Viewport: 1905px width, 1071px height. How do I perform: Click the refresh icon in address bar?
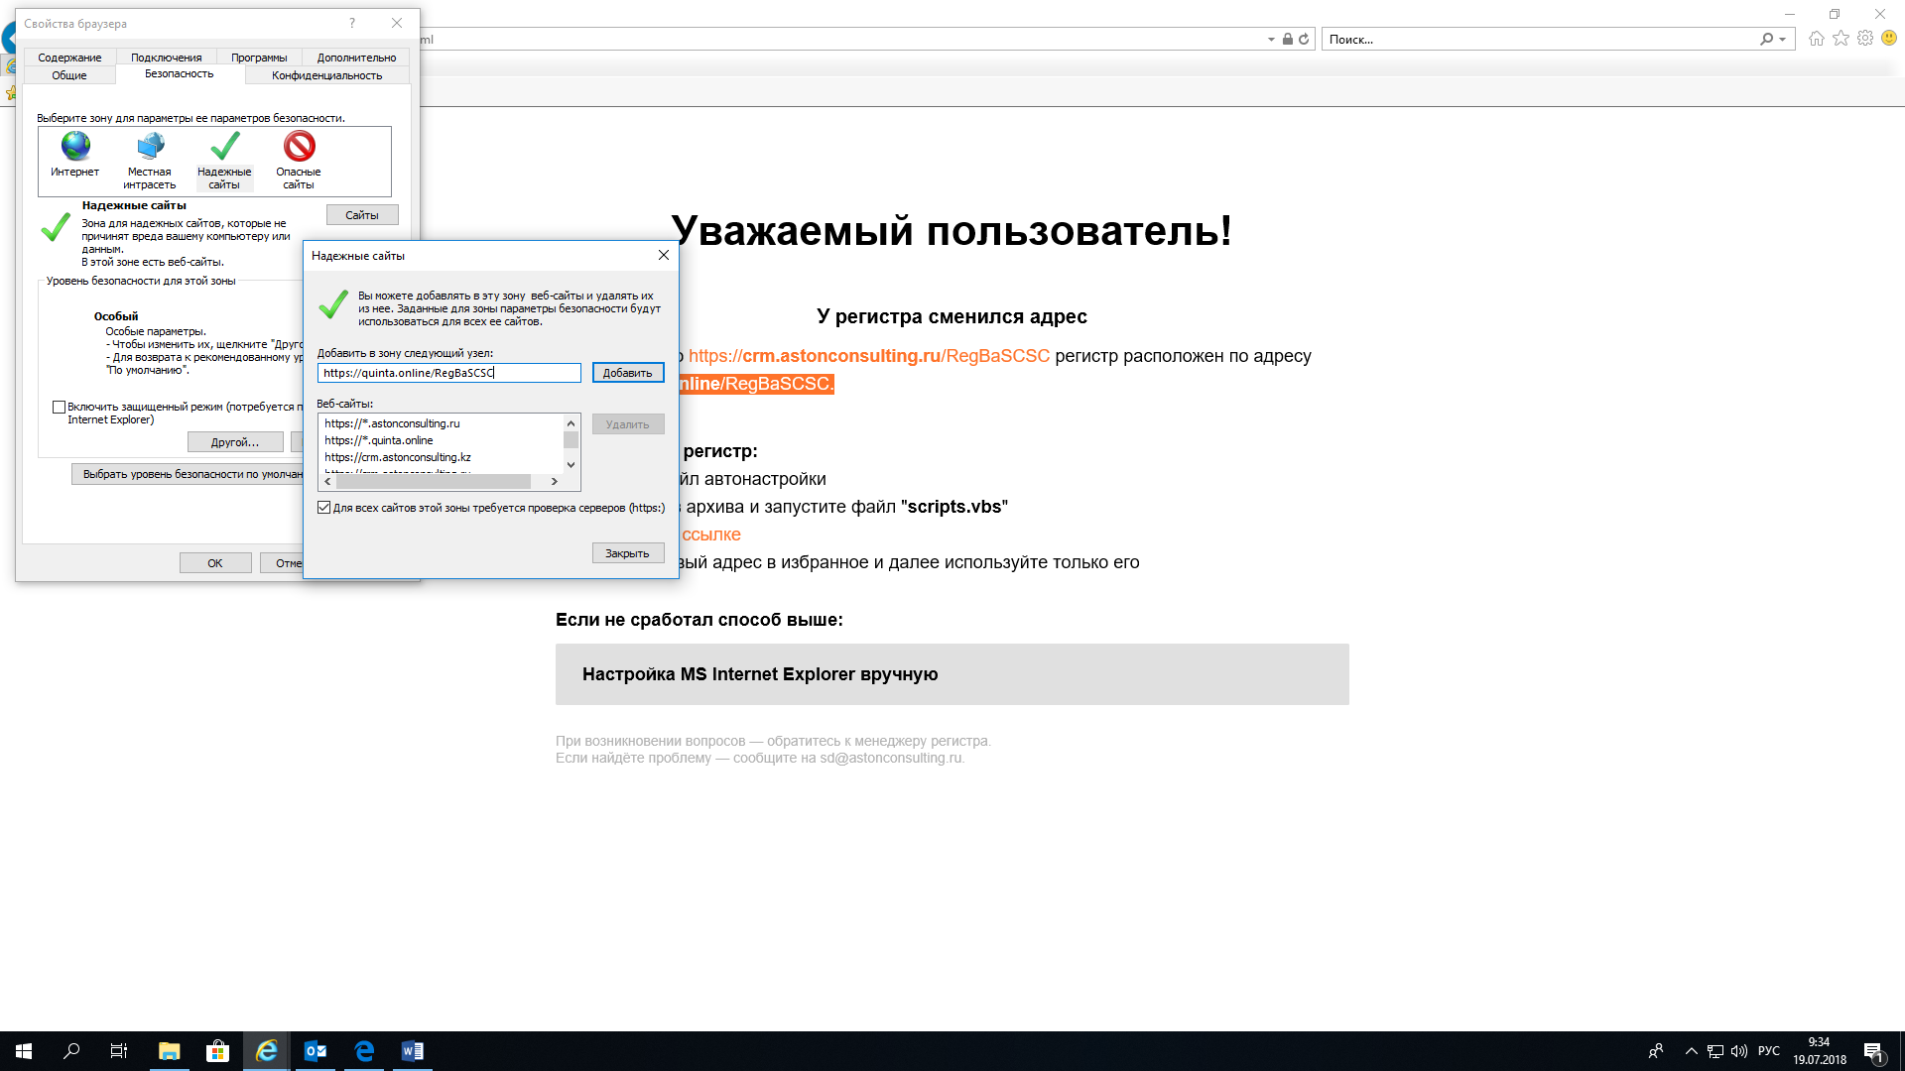tap(1304, 40)
